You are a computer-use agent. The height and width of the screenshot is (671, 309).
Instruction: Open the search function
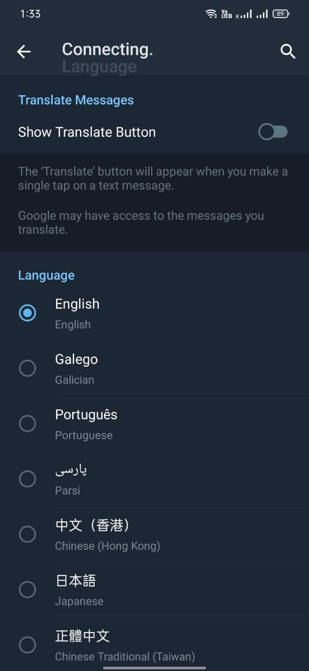click(x=288, y=51)
